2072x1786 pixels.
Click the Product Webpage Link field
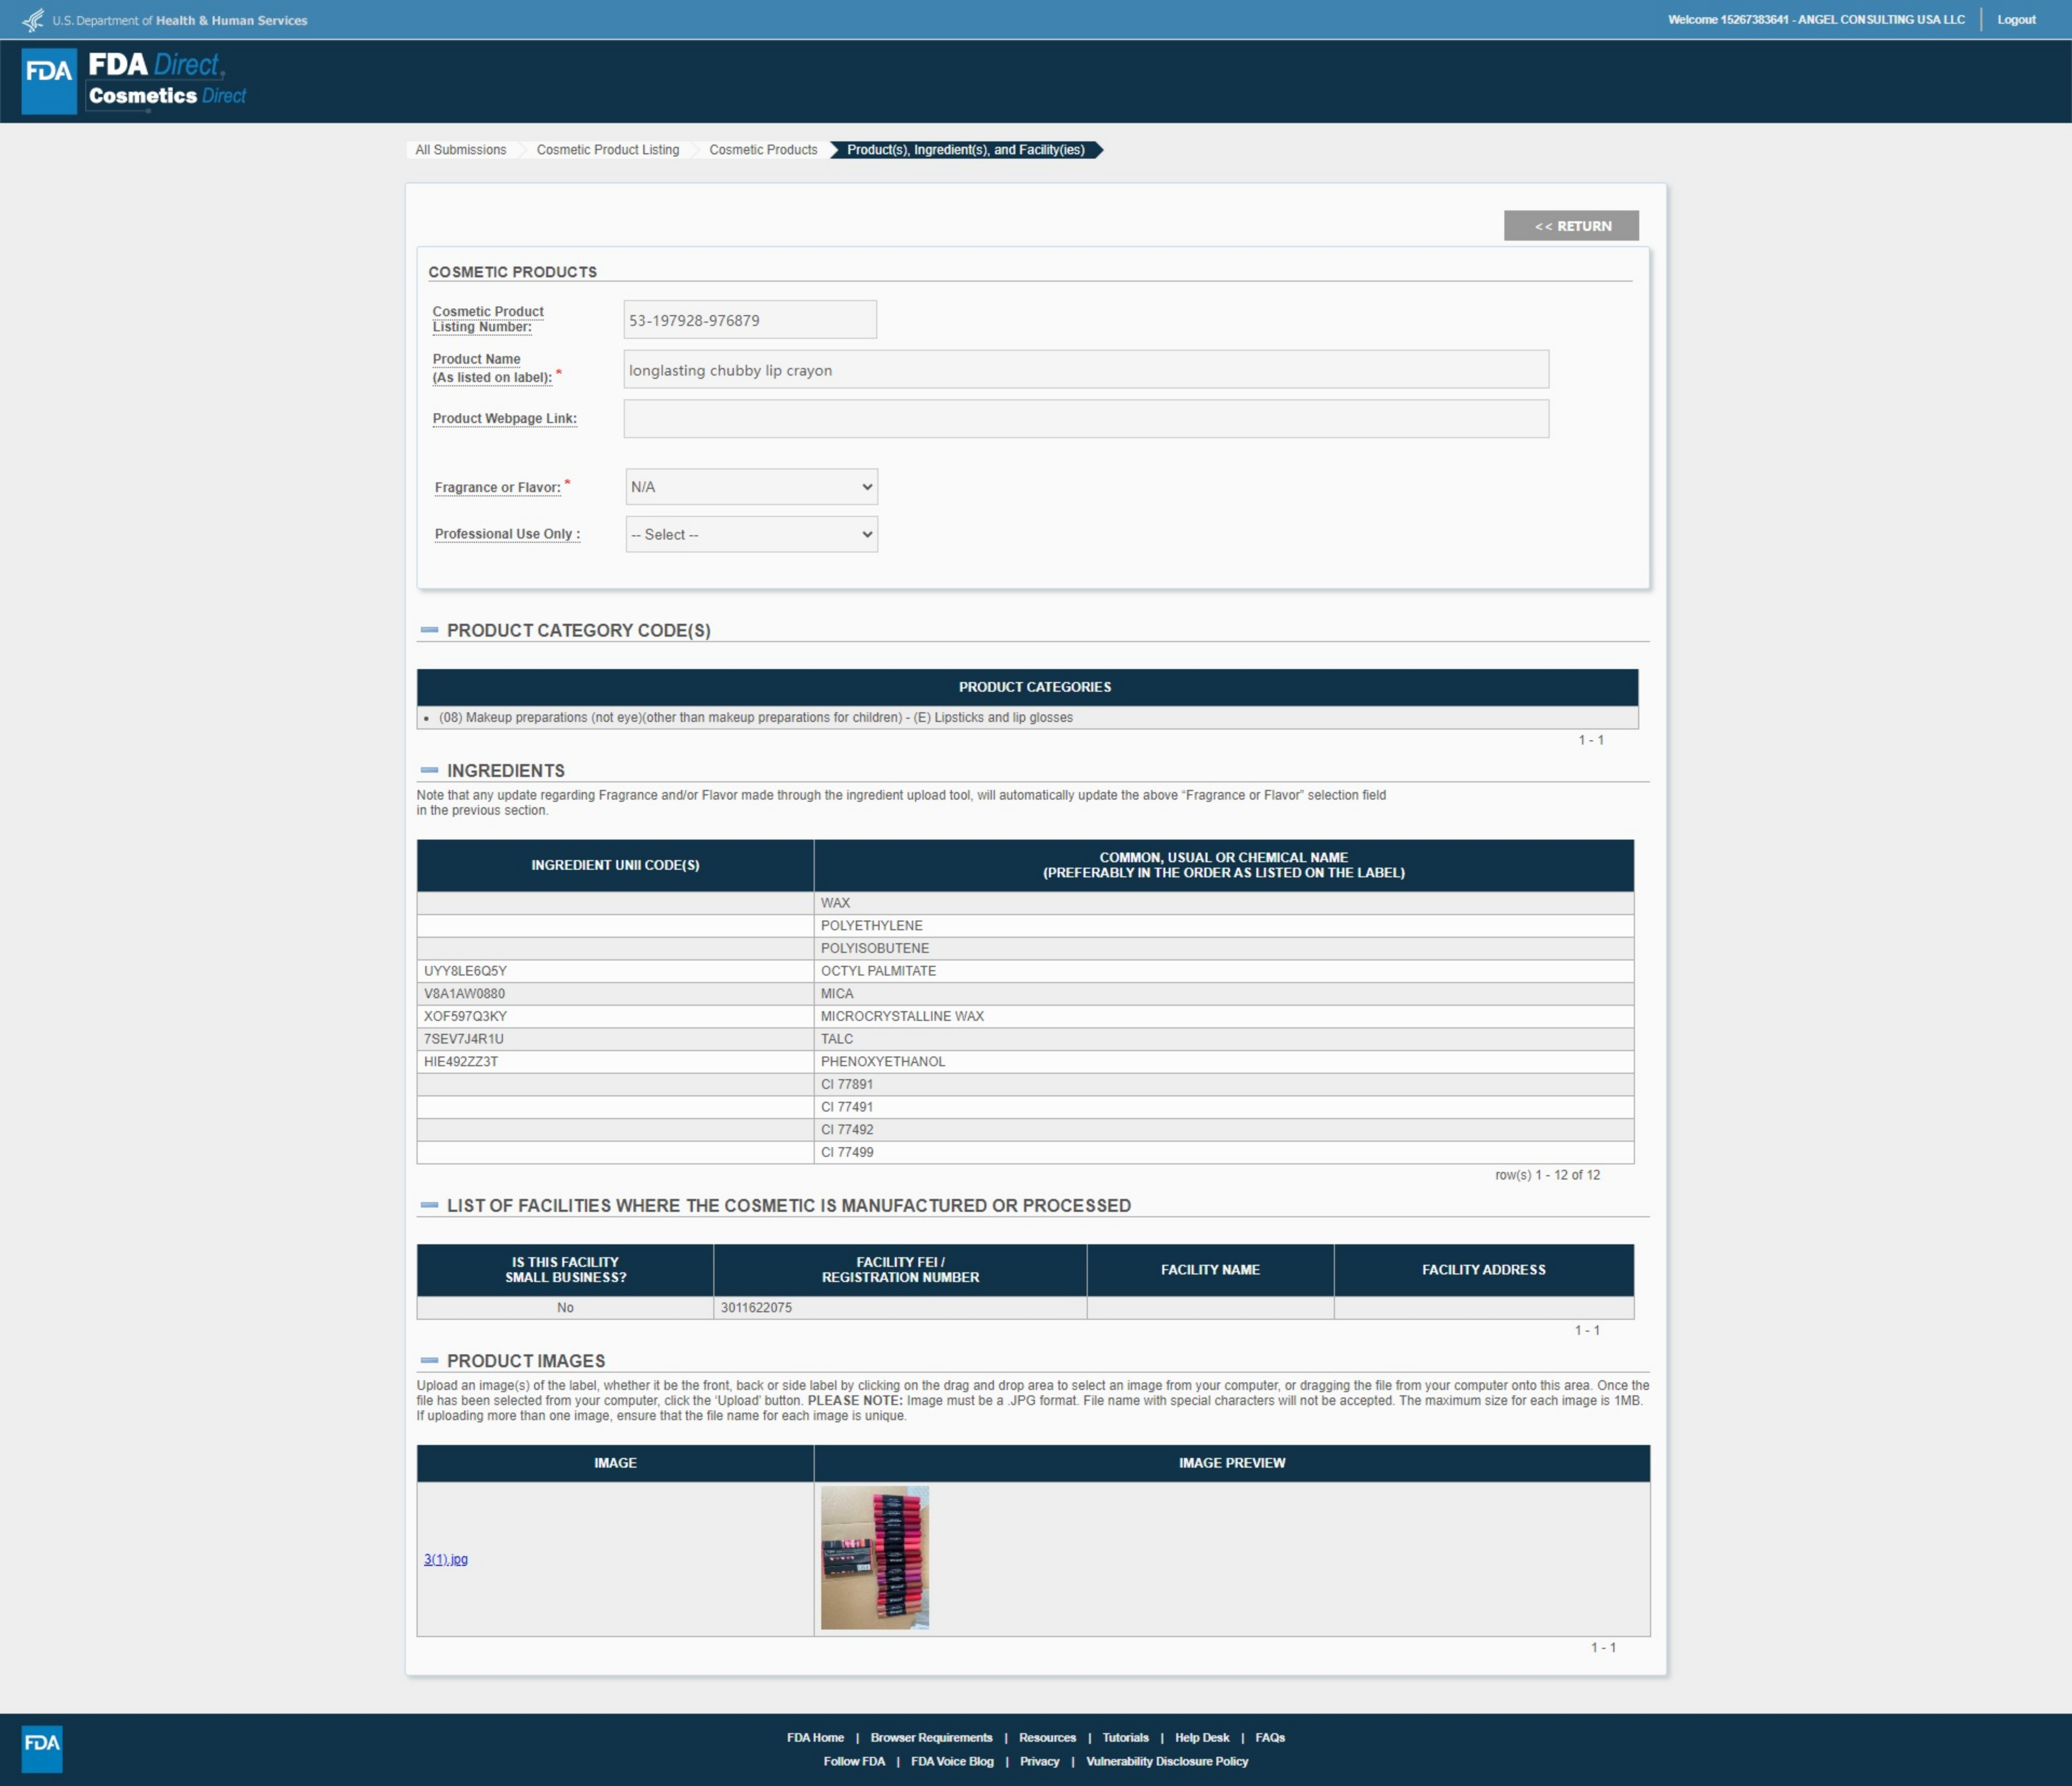tap(1085, 419)
